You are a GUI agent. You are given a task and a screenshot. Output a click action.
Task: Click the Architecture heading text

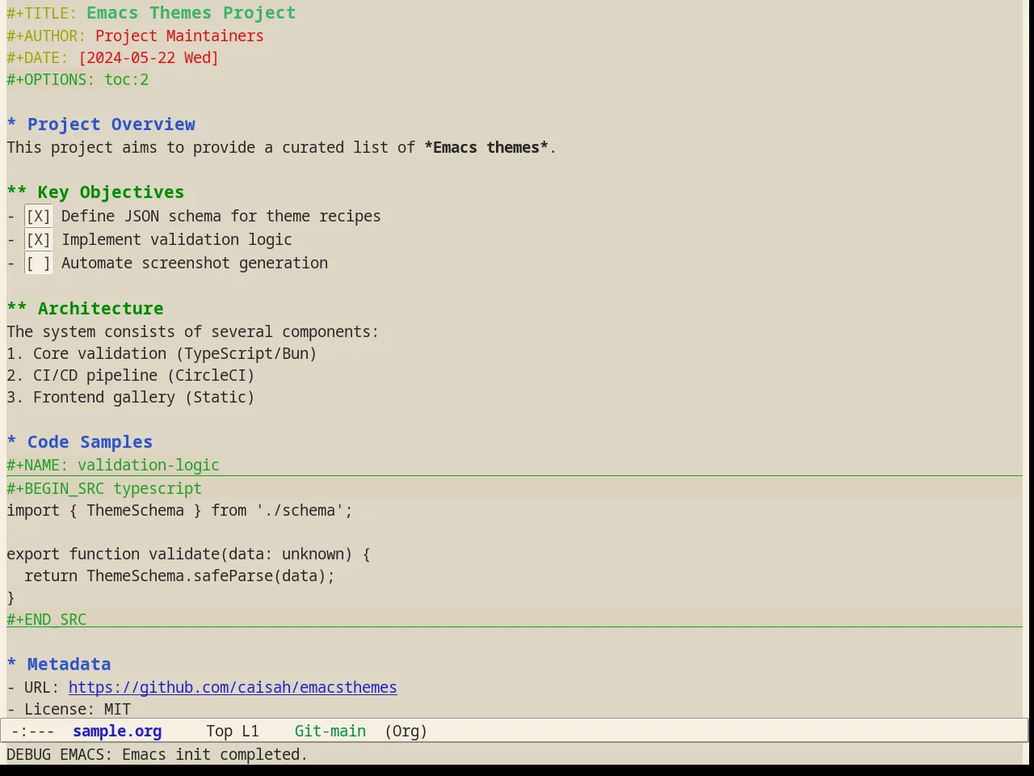click(101, 309)
